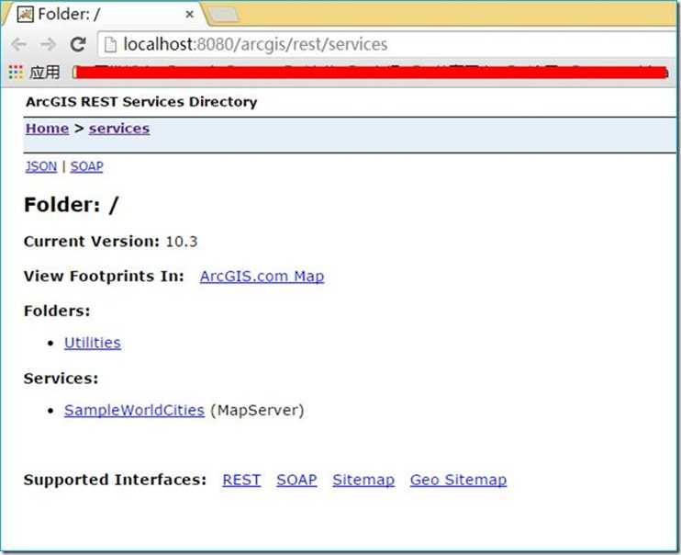Click 'ArcGIS REST Services Directory' title
Viewport: 681px width, 555px height.
[141, 102]
